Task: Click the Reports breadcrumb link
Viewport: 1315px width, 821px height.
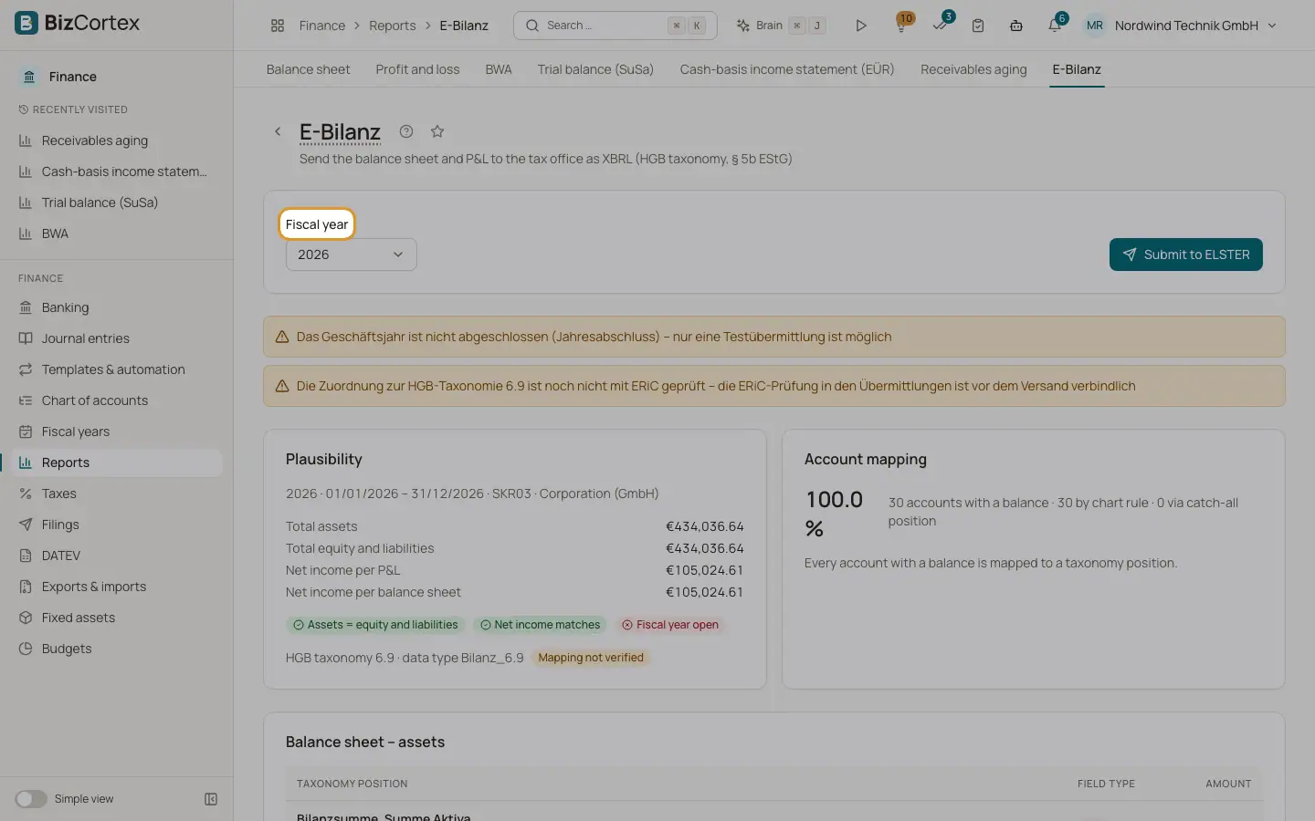Action: click(393, 26)
